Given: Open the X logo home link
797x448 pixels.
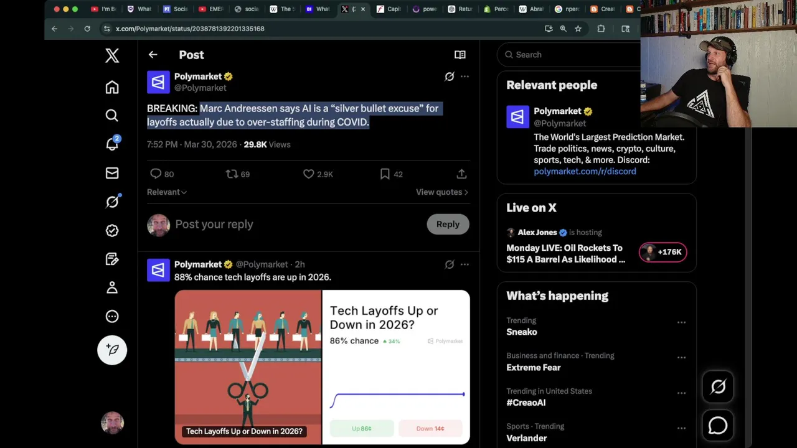Looking at the screenshot, I should tap(112, 55).
